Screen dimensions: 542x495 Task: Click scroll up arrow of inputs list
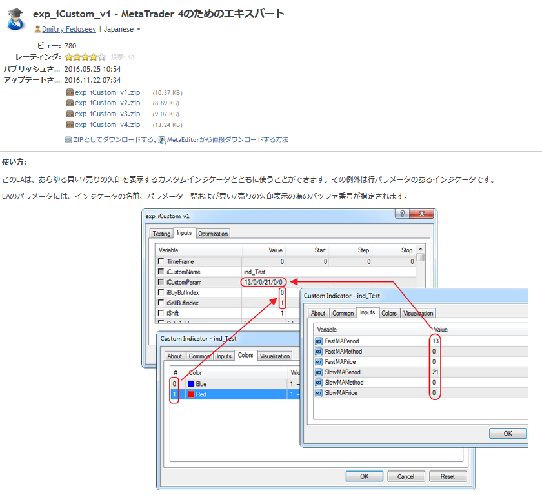[x=420, y=249]
